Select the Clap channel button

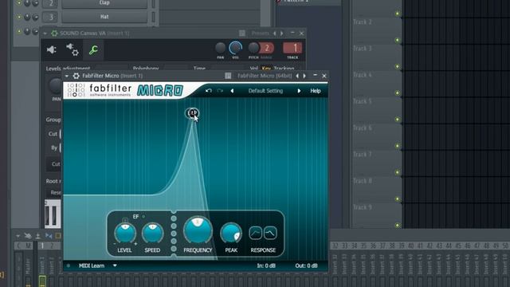pyautogui.click(x=104, y=3)
